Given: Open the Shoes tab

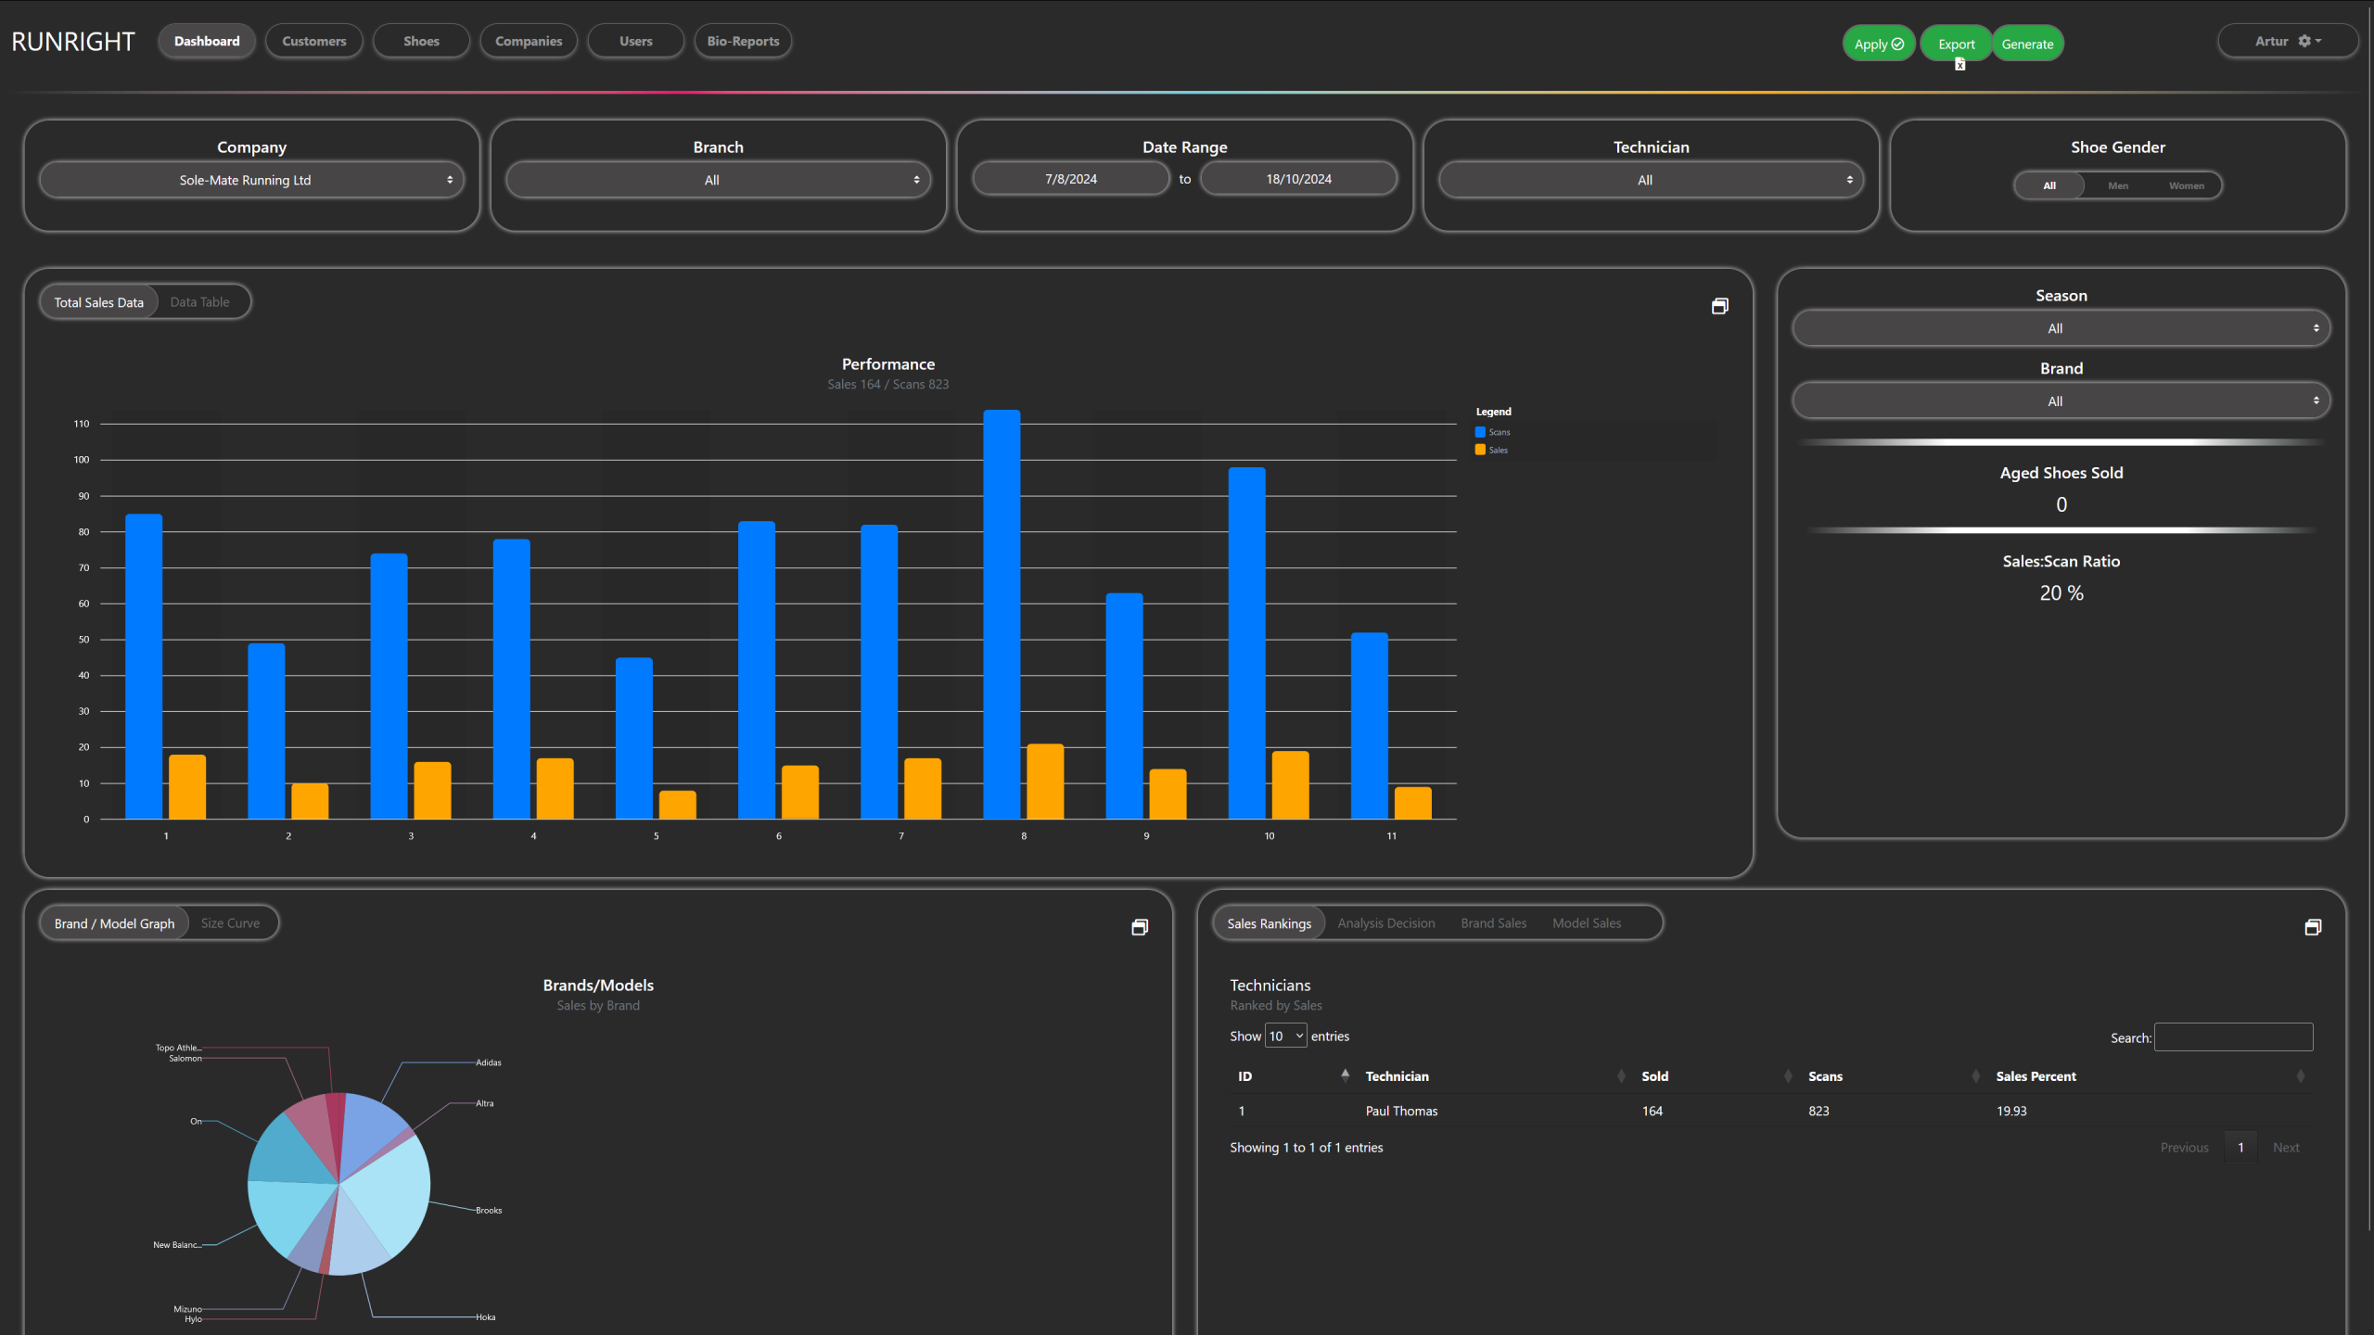Looking at the screenshot, I should click(x=421, y=41).
